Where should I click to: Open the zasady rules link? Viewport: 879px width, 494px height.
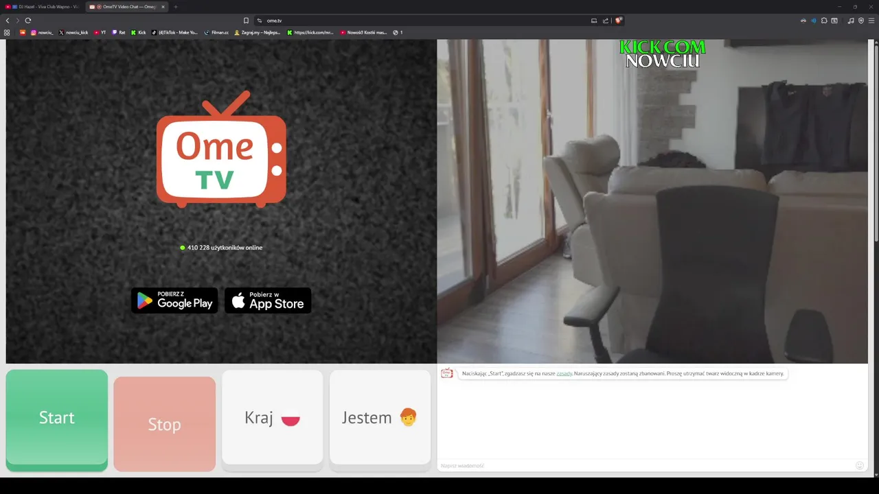[x=564, y=373]
